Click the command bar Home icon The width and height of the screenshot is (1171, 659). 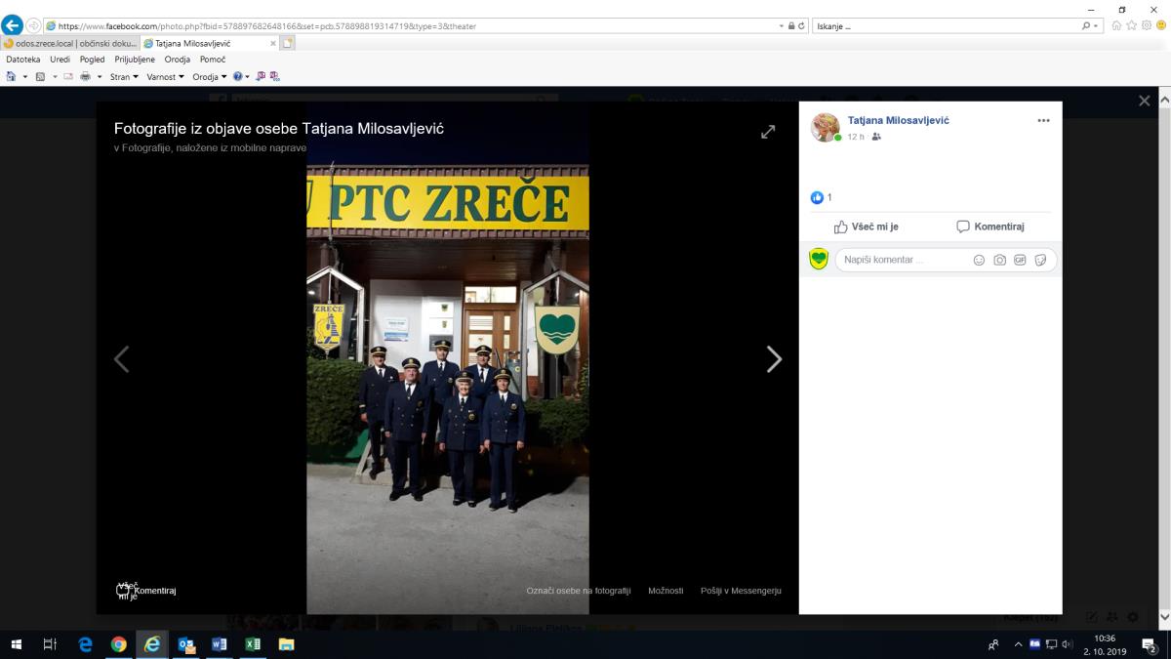pyautogui.click(x=11, y=76)
